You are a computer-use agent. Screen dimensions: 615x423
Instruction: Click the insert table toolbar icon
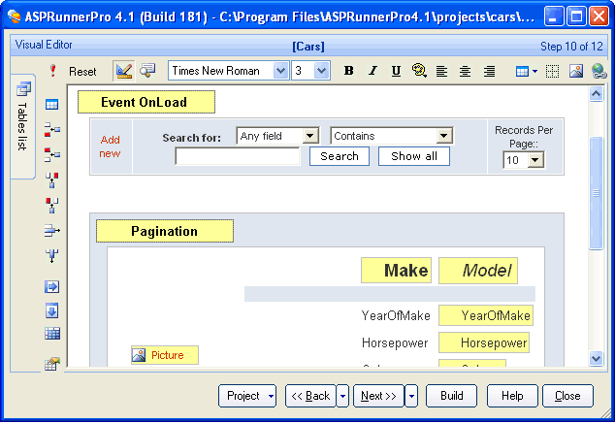523,72
